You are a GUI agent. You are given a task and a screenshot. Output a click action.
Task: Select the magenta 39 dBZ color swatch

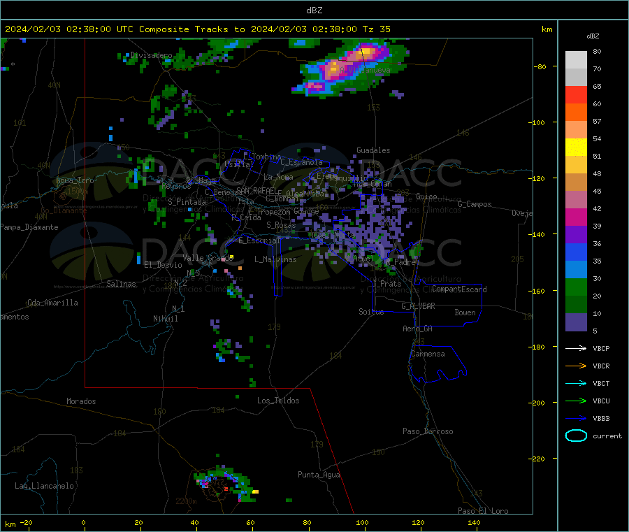(x=576, y=217)
